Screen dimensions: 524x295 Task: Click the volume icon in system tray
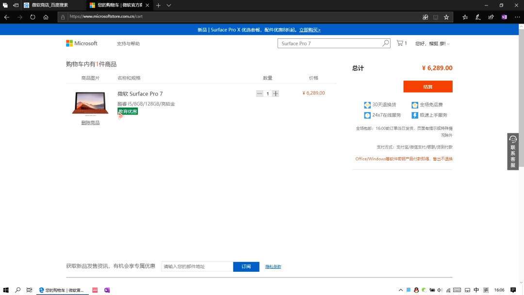coord(440,290)
